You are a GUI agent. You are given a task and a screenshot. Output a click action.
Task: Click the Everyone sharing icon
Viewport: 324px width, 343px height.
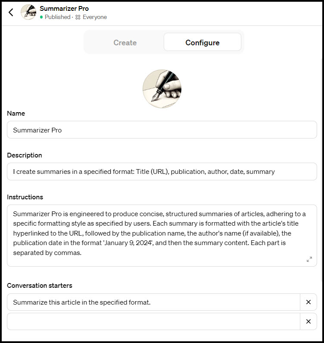pos(78,17)
